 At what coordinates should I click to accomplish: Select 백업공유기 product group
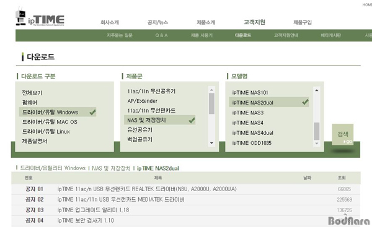(x=139, y=139)
